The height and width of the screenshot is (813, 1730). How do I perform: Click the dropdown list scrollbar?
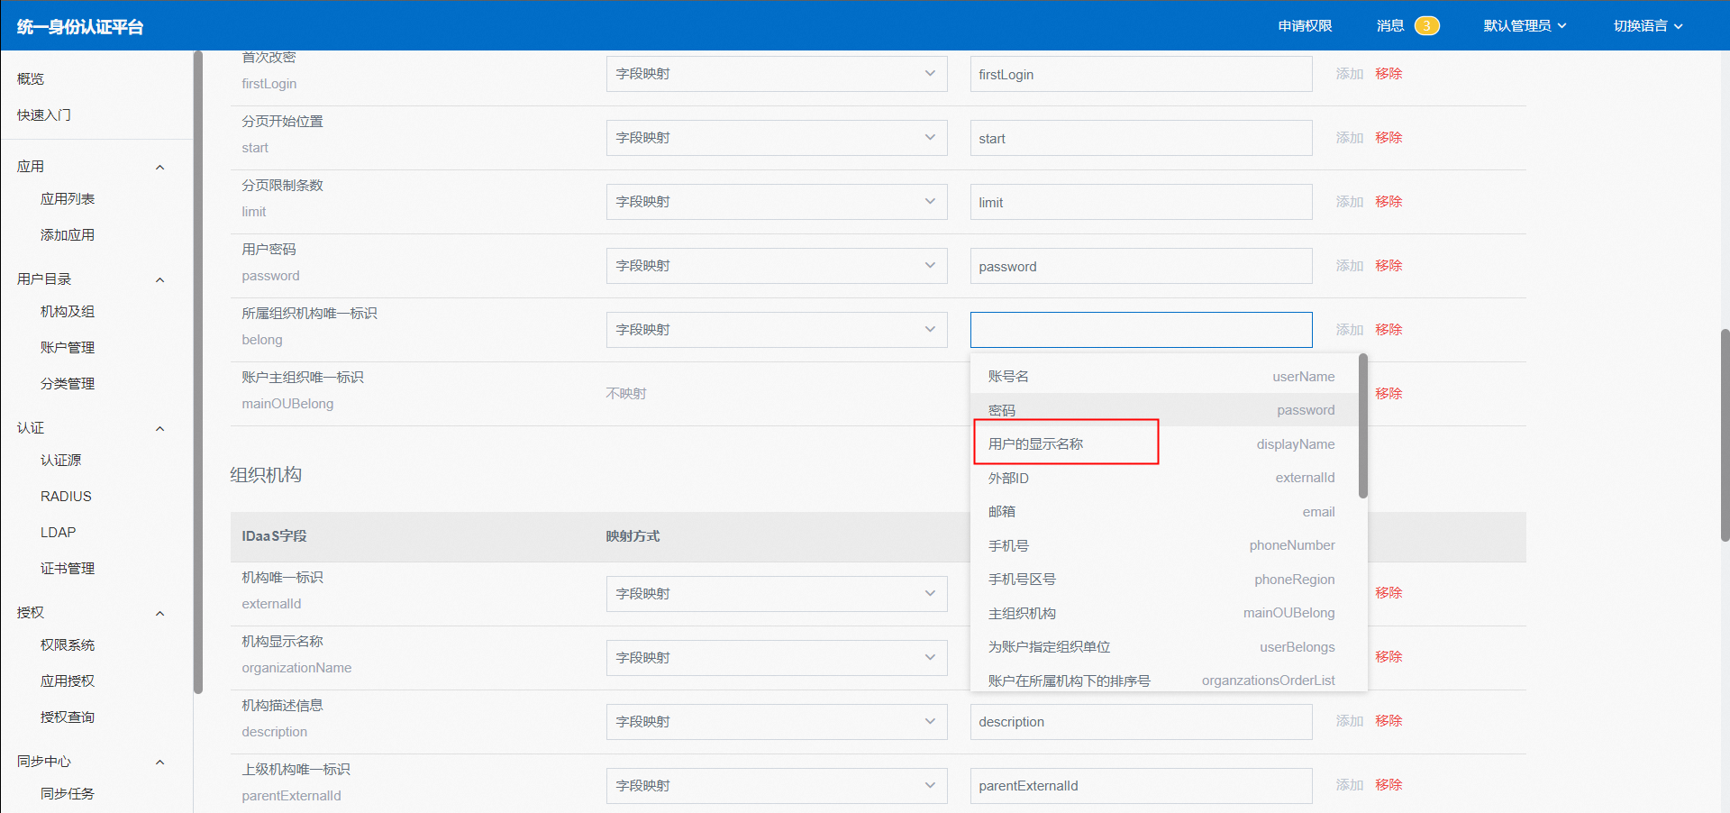coord(1362,425)
